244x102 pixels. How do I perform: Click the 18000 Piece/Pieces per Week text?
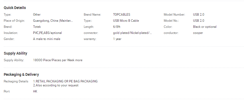click(x=54, y=60)
